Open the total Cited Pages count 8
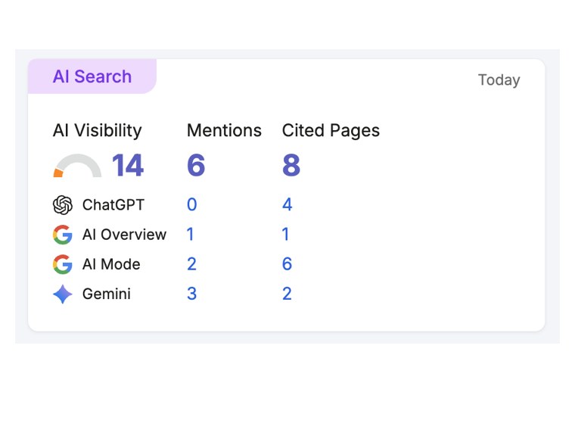The width and height of the screenshot is (575, 439). coord(291,166)
